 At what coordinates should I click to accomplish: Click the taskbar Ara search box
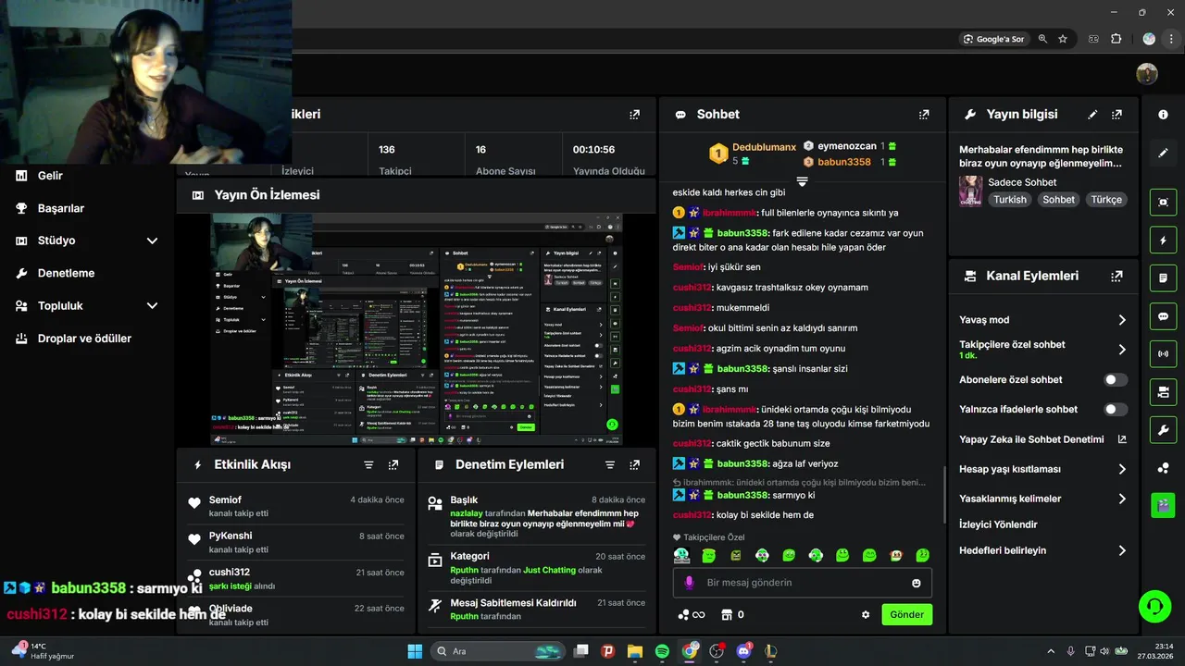497,651
